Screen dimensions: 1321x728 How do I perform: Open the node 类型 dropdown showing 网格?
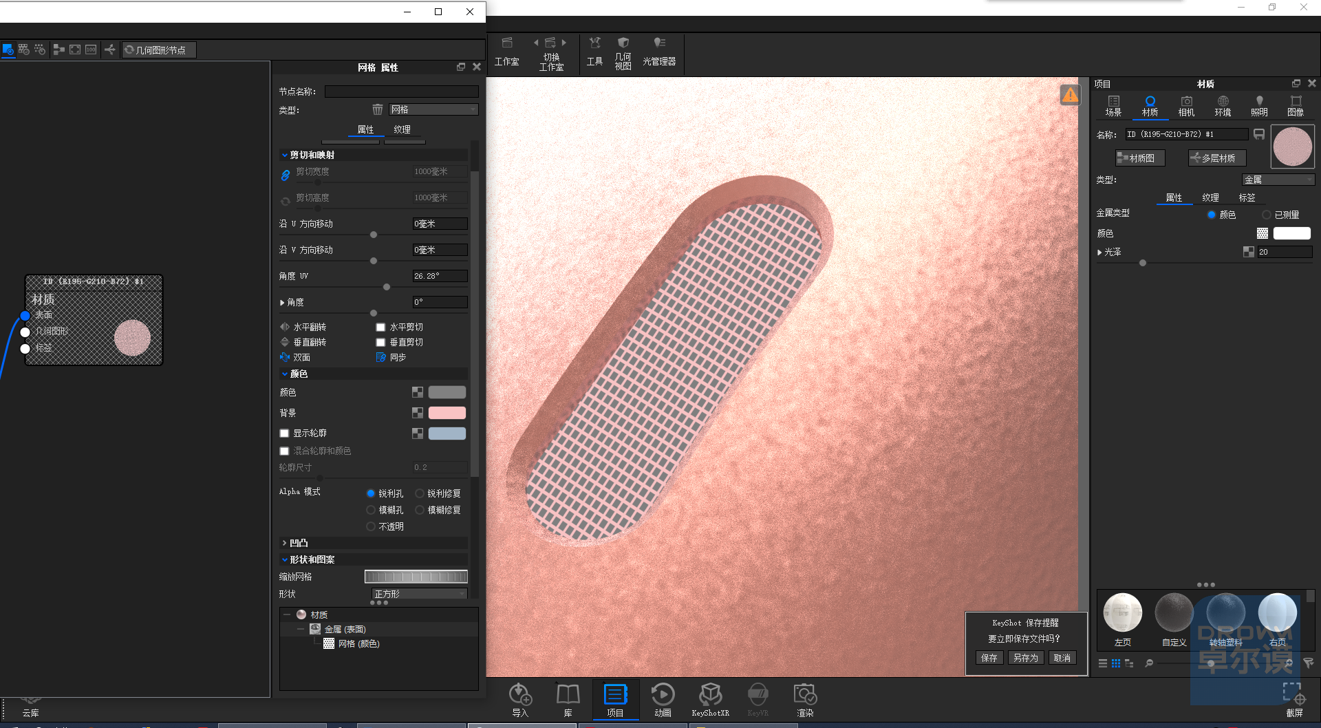(433, 109)
